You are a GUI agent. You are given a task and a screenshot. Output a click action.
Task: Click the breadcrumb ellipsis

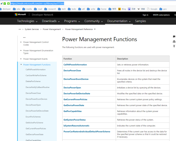pos(20,29)
